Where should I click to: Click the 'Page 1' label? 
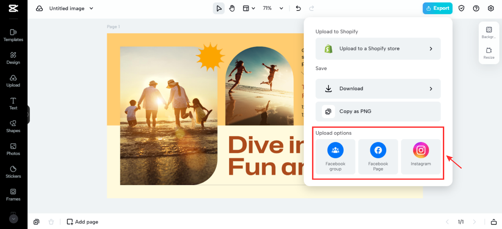pos(113,27)
